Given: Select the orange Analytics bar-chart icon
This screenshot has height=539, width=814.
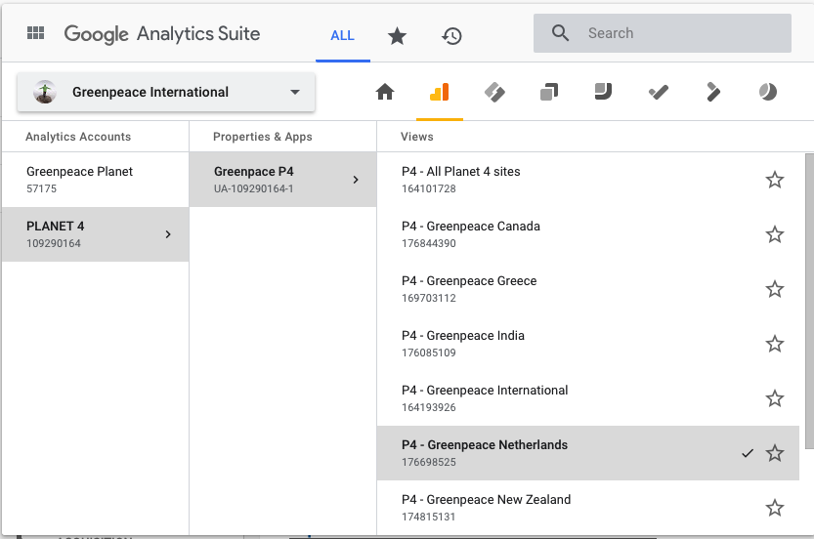Looking at the screenshot, I should [439, 93].
